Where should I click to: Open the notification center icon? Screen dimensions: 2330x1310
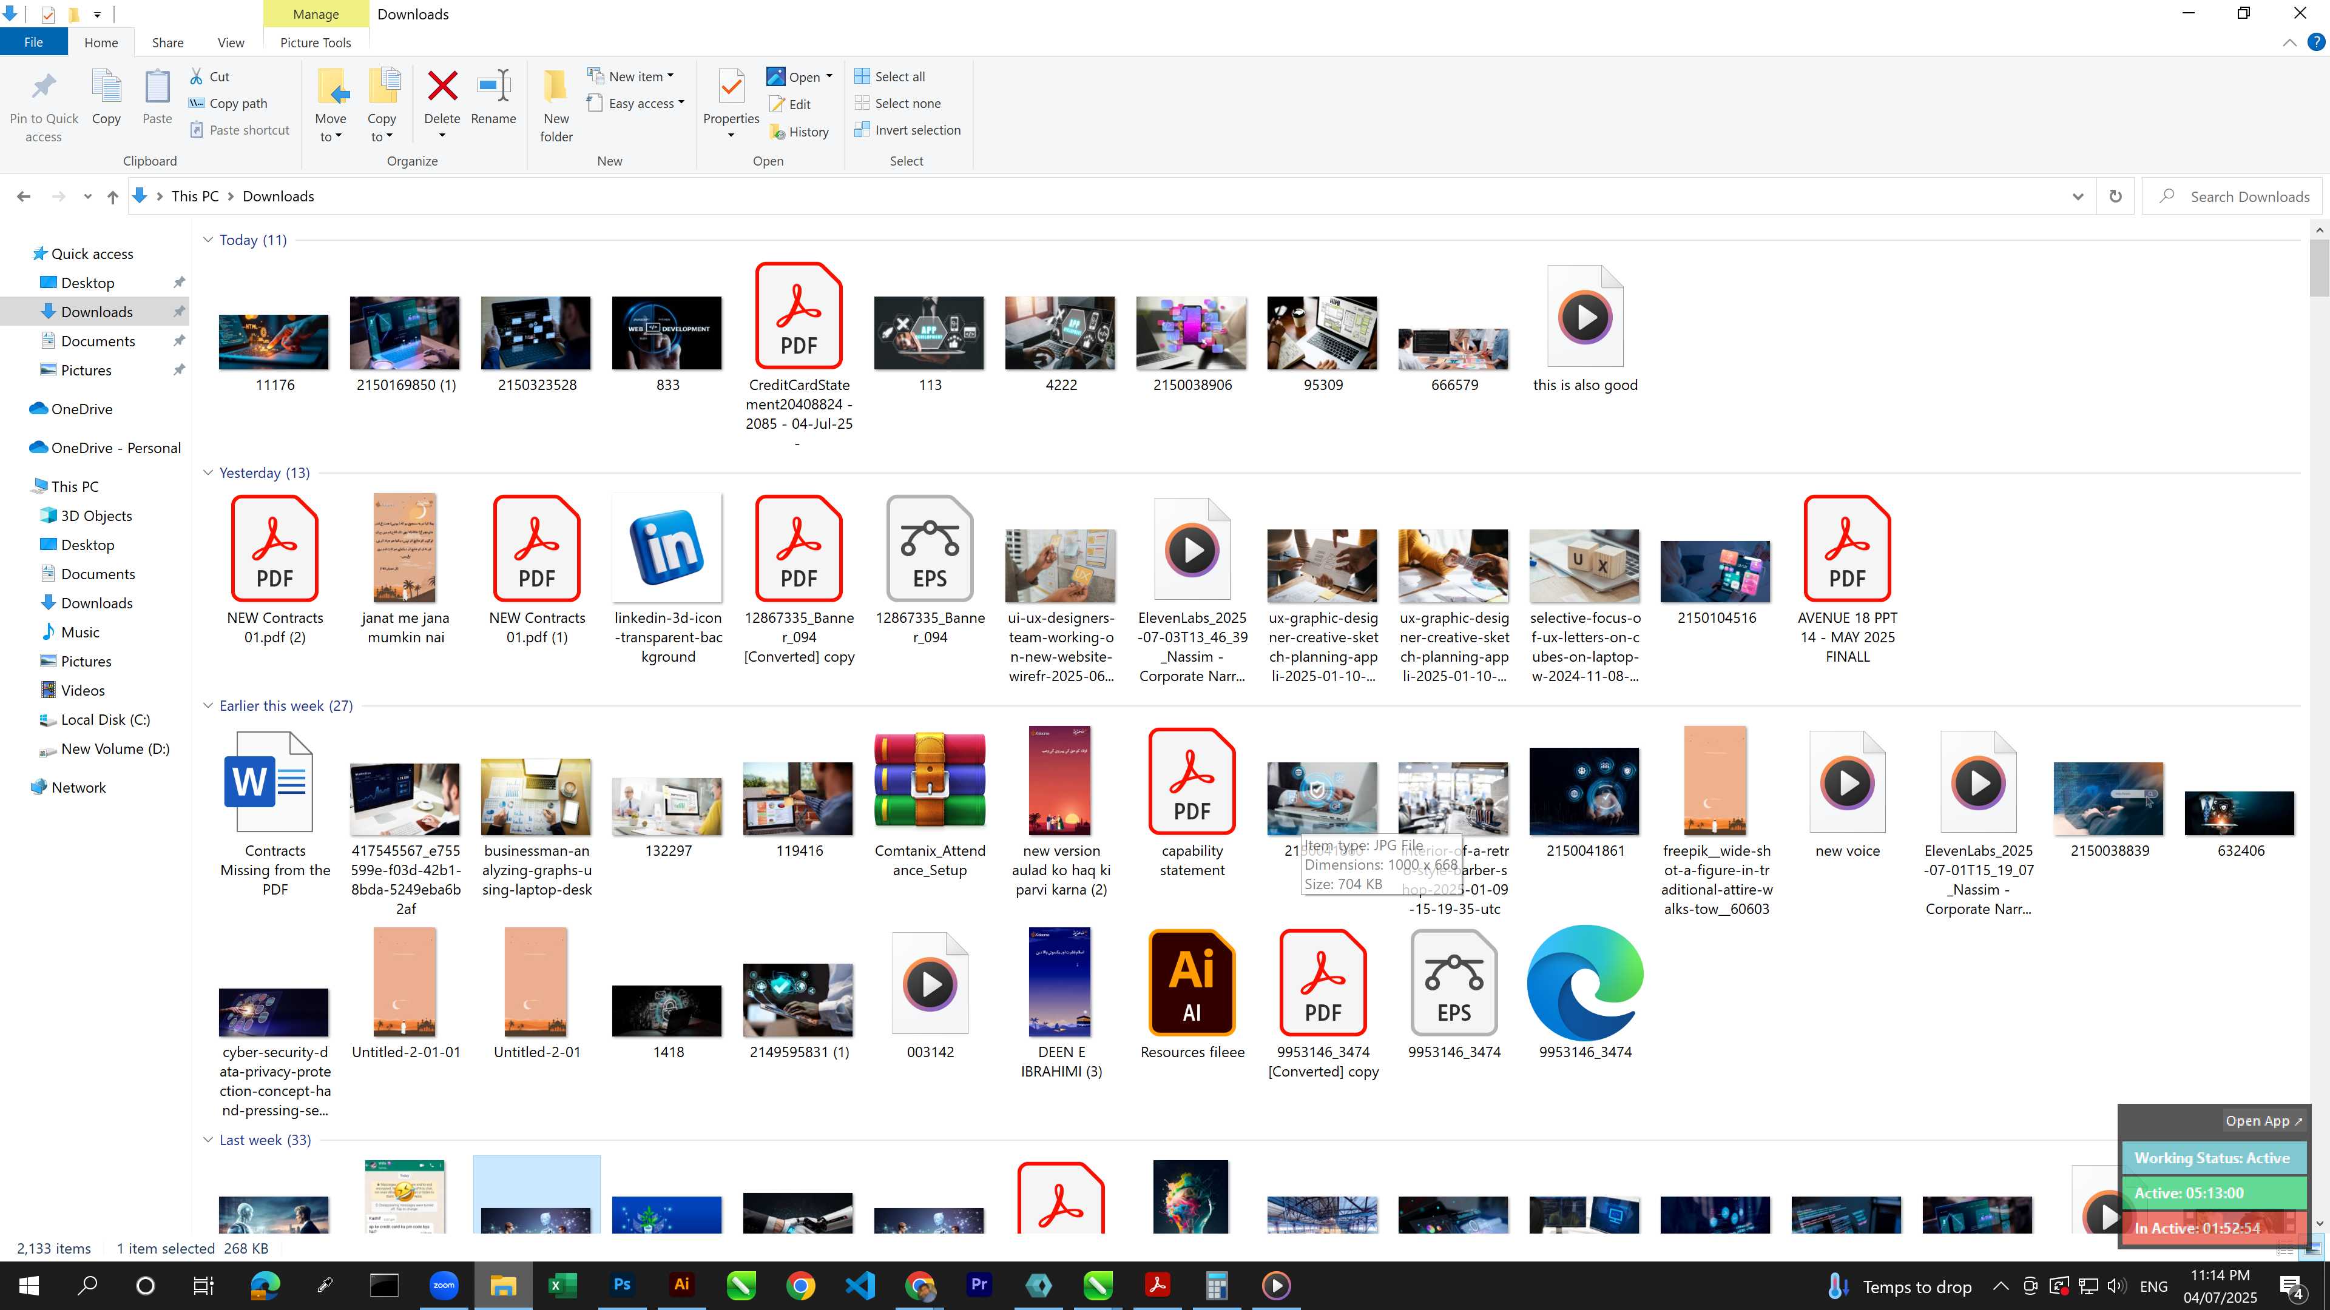coord(2292,1285)
